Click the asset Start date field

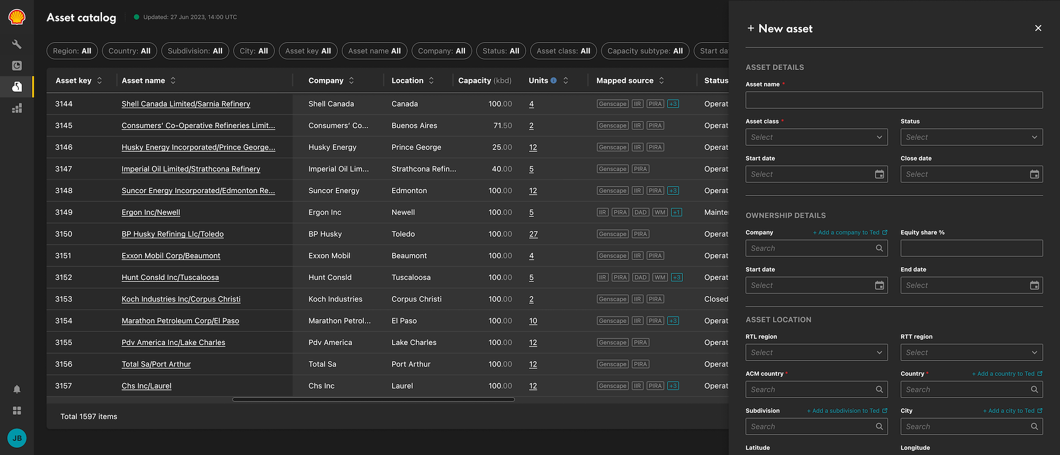click(817, 174)
